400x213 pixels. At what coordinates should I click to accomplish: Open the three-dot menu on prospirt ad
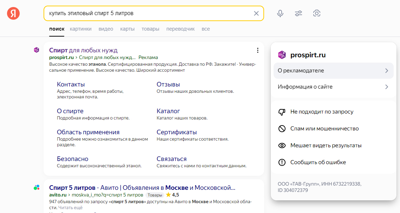tap(258, 50)
